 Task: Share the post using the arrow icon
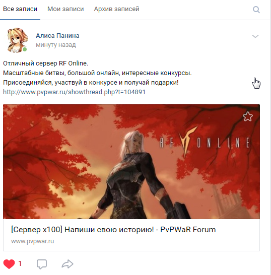(67, 264)
